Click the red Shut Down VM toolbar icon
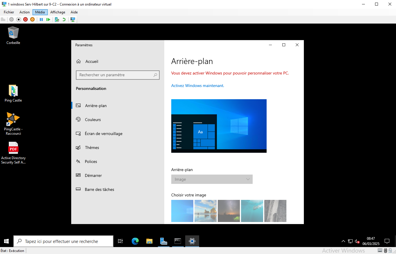 (25, 19)
